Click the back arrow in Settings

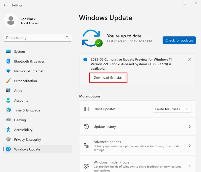5,5
